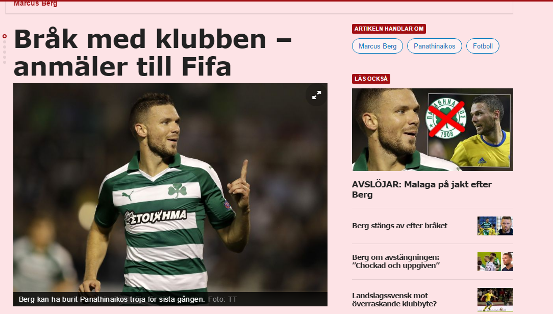Open the Fotboll topic tag
The image size is (553, 314).
[483, 46]
